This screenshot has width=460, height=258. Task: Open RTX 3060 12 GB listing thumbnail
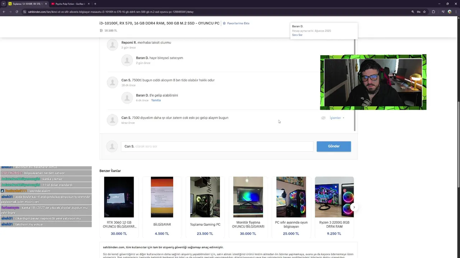pyautogui.click(x=119, y=197)
